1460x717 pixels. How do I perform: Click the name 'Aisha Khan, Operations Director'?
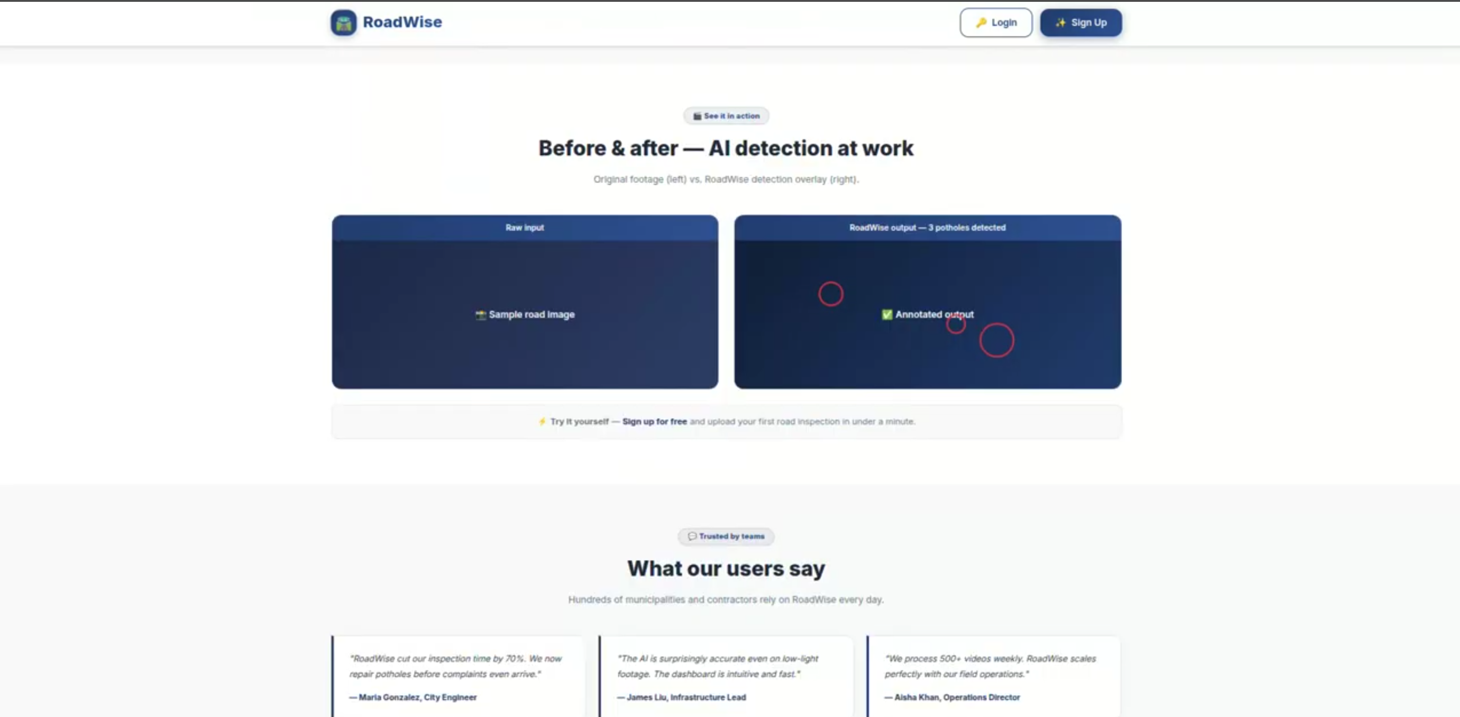(957, 697)
